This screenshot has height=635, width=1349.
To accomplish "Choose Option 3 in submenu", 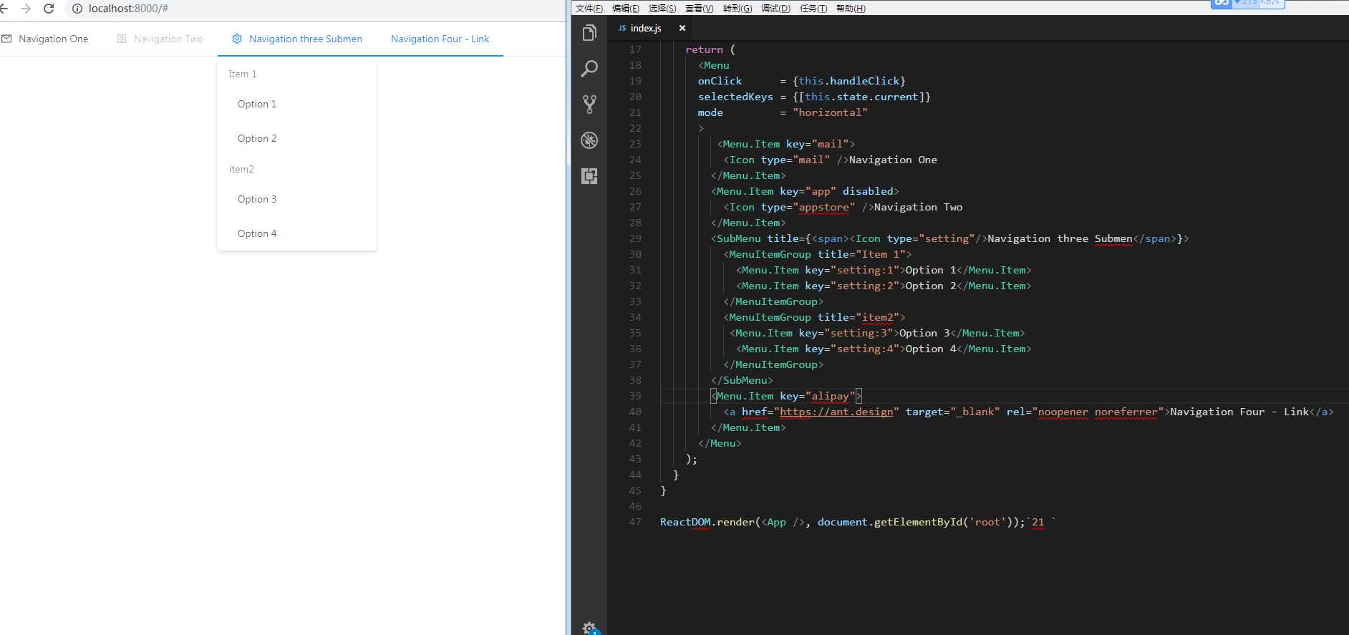I will [x=257, y=199].
